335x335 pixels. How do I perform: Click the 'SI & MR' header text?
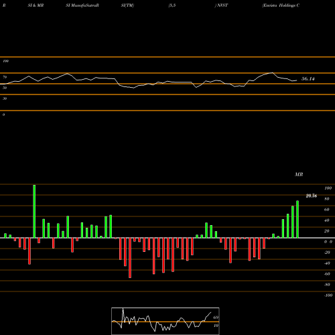[x=36, y=5]
